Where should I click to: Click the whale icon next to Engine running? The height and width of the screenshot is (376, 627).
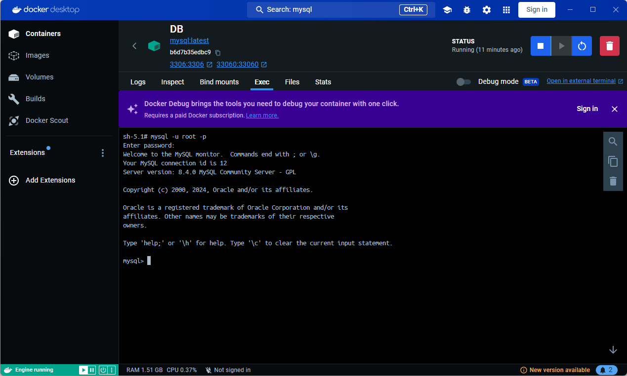click(x=7, y=370)
